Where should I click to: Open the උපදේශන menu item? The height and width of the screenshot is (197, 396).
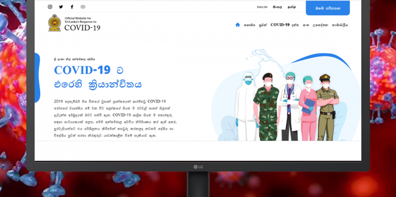[x=320, y=25]
